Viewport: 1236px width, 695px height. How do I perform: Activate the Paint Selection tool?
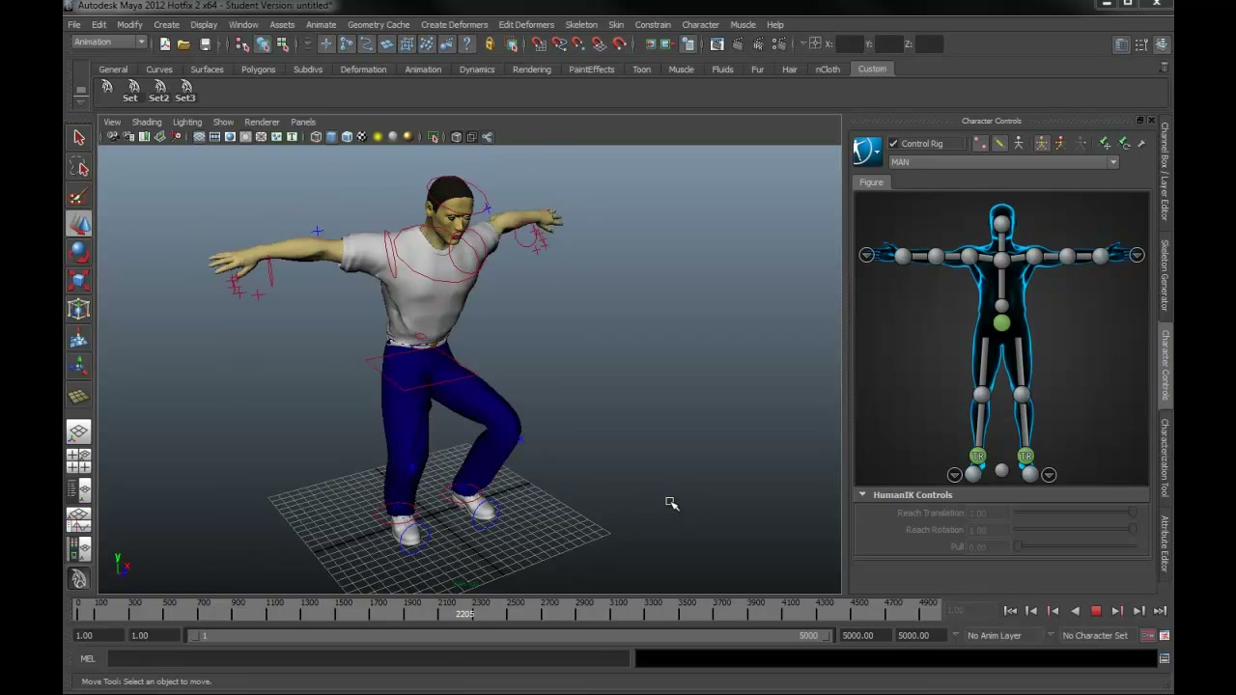pos(79,197)
